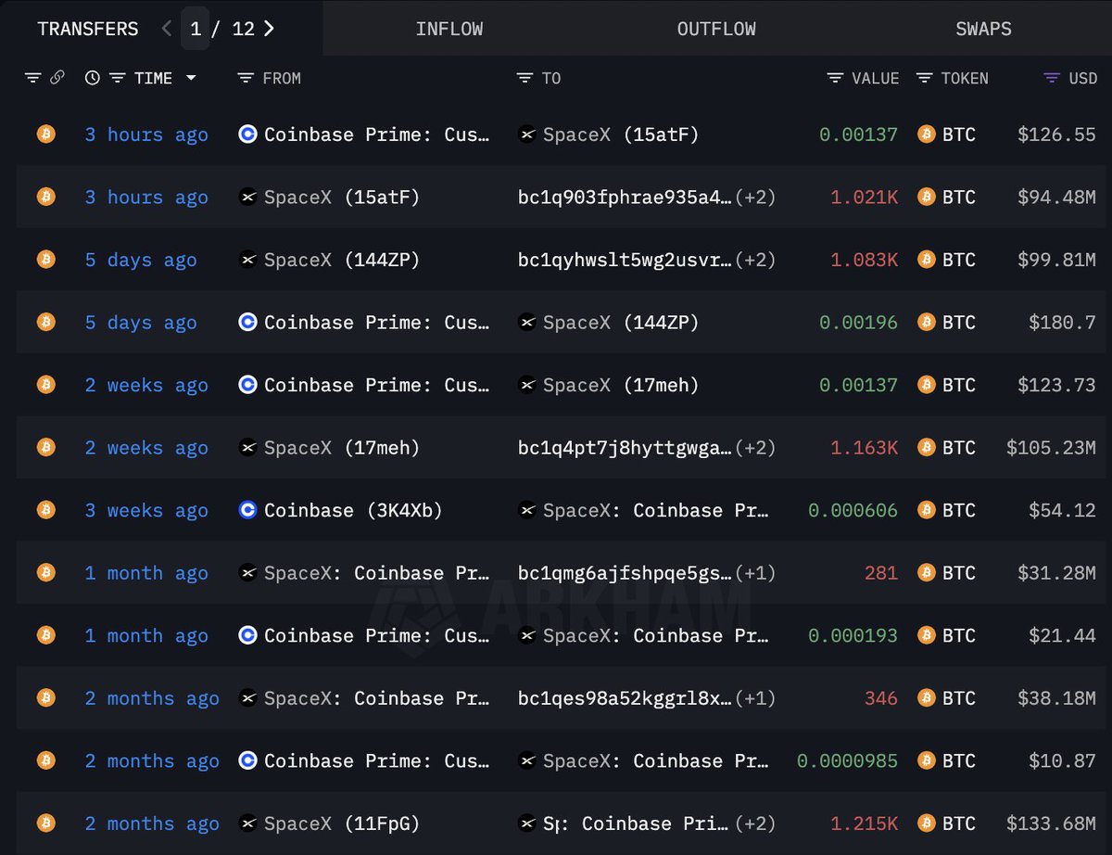Open address bc1q903fphrae935a4

[625, 197]
